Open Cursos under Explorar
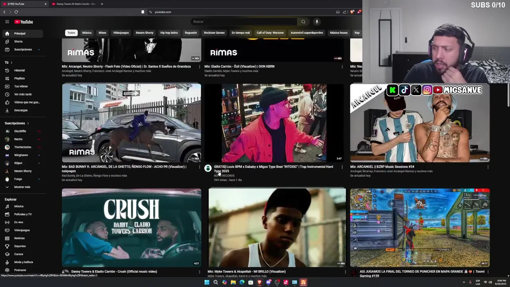Viewport: 510px width, 287px height. 22,254
